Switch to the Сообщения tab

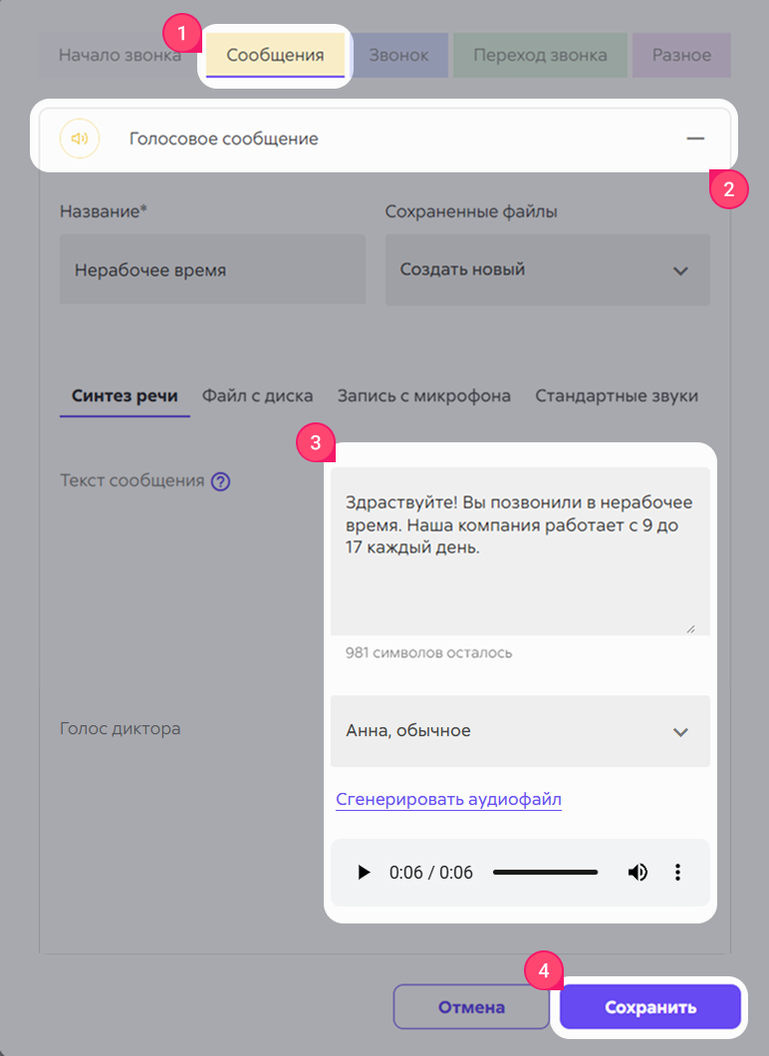(x=275, y=55)
